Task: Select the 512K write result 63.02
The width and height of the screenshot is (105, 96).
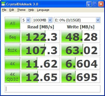Action: 81,50
